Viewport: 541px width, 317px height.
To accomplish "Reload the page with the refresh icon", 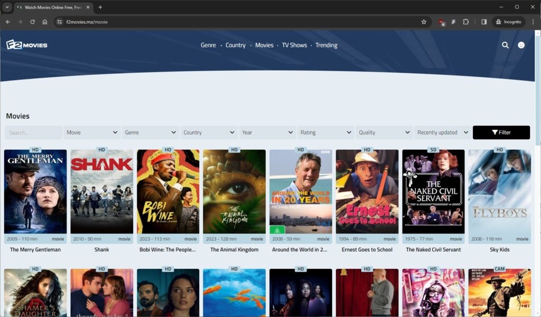I will click(32, 22).
